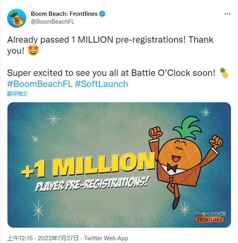This screenshot has width=238, height=243.
Task: Open the @BoomBeachFL handle link
Action: pos(53,22)
